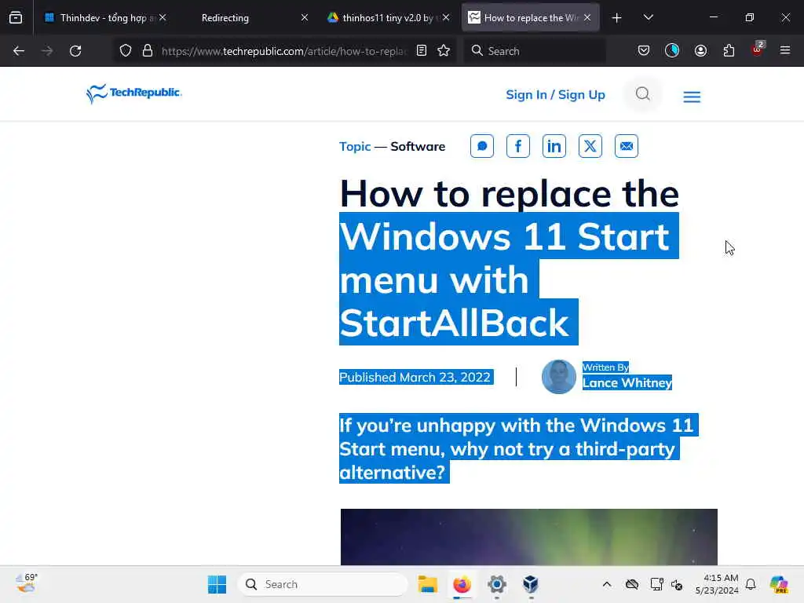Save page to Pocket

pyautogui.click(x=644, y=51)
